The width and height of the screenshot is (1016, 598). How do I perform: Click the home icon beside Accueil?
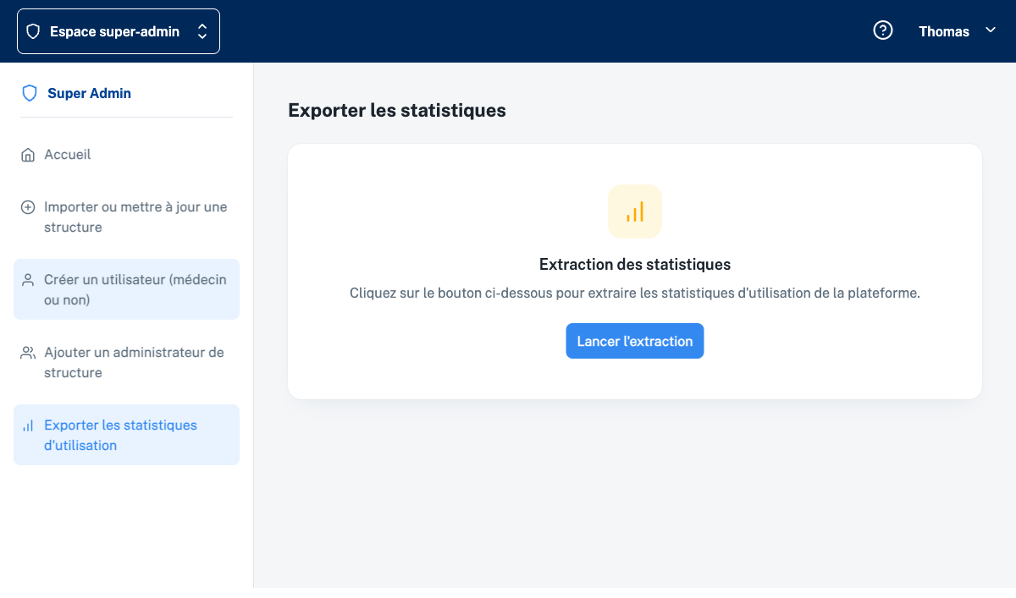click(x=28, y=155)
